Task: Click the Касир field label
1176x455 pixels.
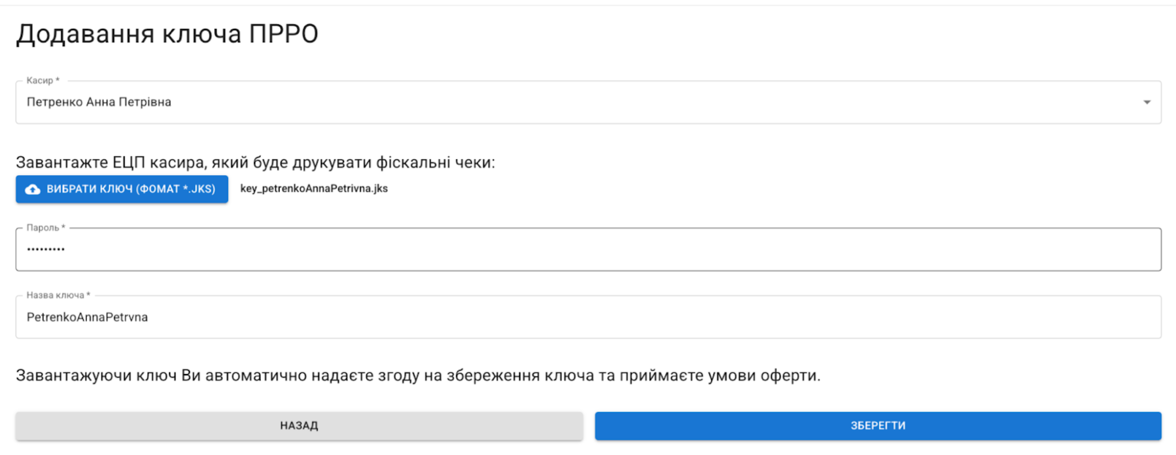Action: tap(41, 81)
